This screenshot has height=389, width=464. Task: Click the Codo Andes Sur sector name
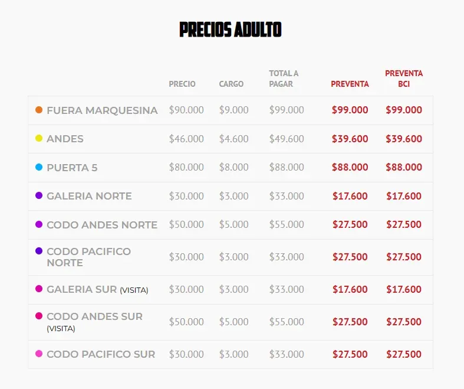click(x=94, y=316)
